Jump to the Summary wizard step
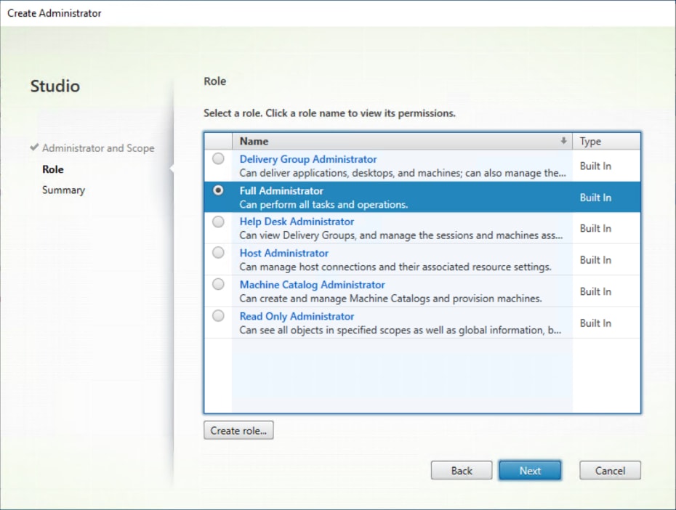Screen dimensions: 676x510 pyautogui.click(x=63, y=190)
